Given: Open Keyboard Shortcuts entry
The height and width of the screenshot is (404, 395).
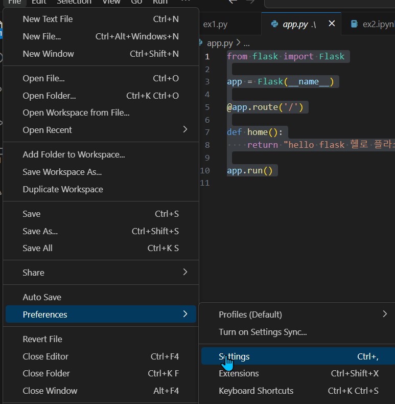Looking at the screenshot, I should click(298, 391).
